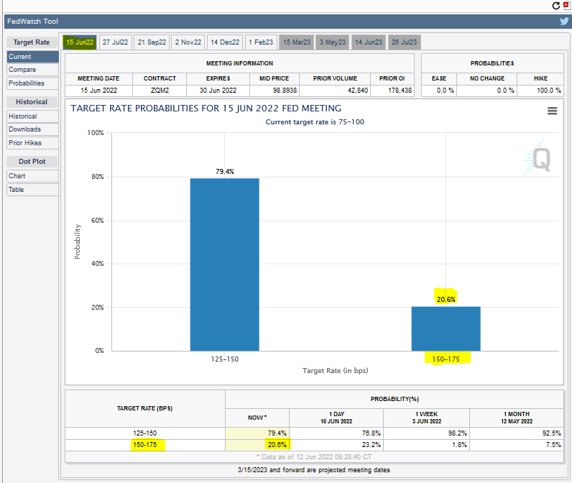Select the 14 Dec22 meeting tab

click(225, 42)
